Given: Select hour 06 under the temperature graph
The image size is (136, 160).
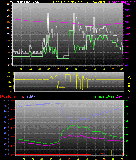Looking at the screenshot, I should pyautogui.click(x=42, y=159).
